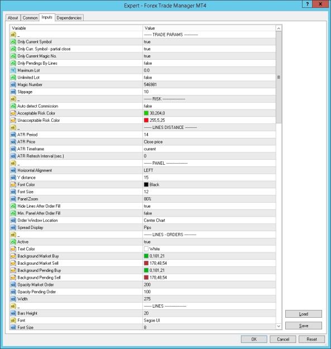Click the scrollbar down arrow
Screen dimensions: 331x349
[x=279, y=326]
